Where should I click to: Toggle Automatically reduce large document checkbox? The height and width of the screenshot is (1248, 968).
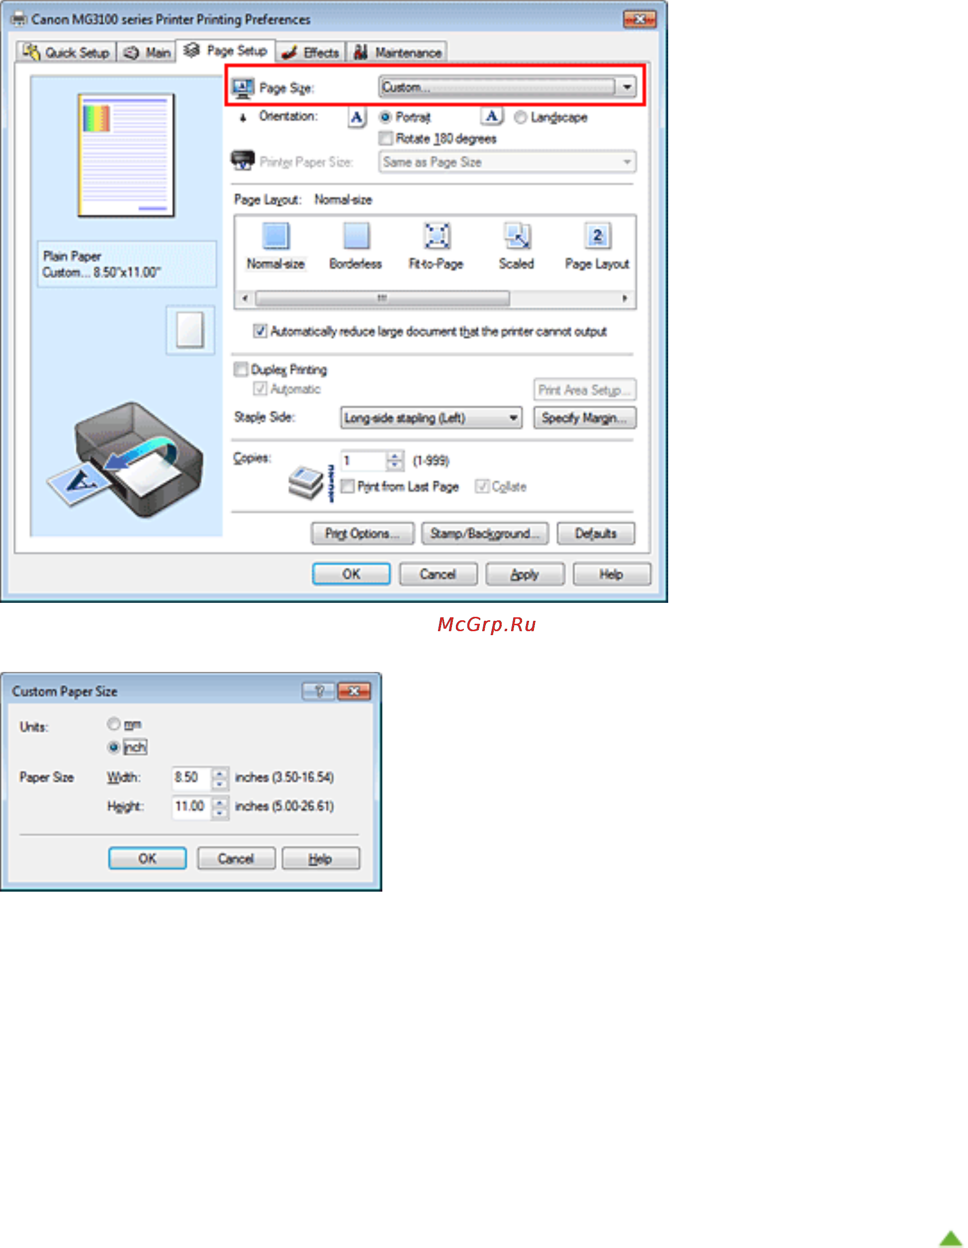(260, 332)
